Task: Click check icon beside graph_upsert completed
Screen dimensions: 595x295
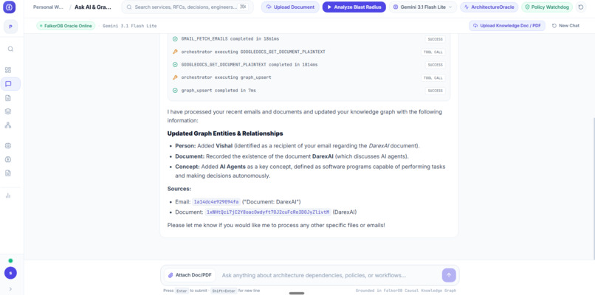Action: 175,90
